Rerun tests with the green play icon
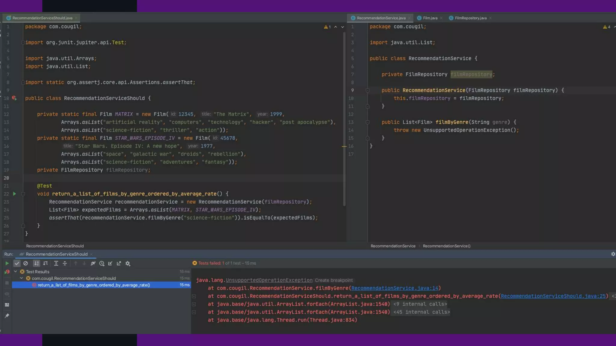Image resolution: width=616 pixels, height=346 pixels. pos(7,263)
